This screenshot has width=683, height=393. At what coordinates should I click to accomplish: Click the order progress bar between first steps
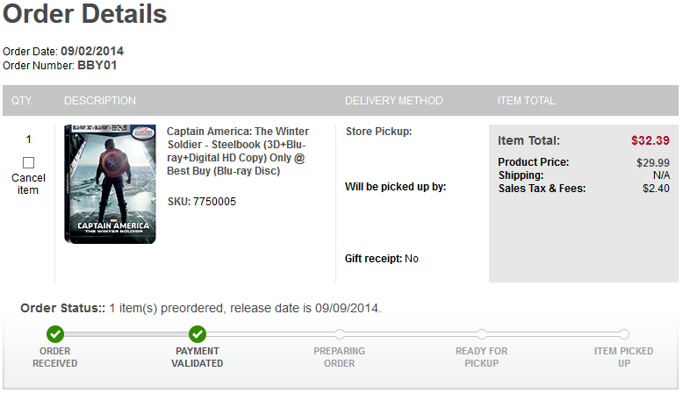click(x=126, y=334)
